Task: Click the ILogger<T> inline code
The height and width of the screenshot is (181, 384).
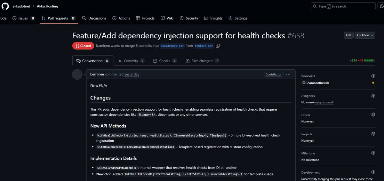Action: 147,114
